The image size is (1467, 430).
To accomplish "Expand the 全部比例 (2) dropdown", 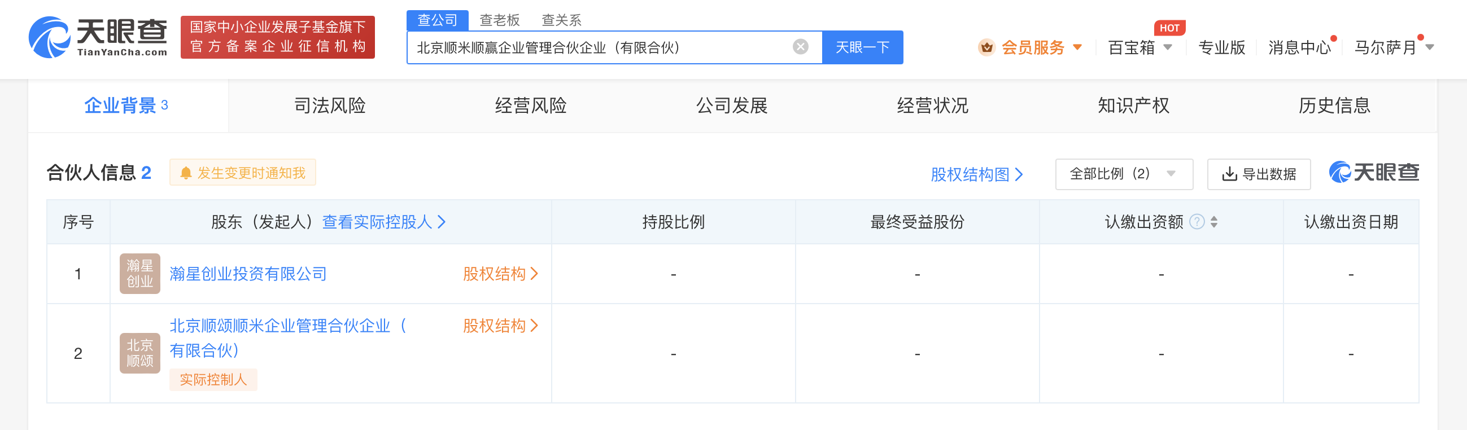I will pos(1124,174).
